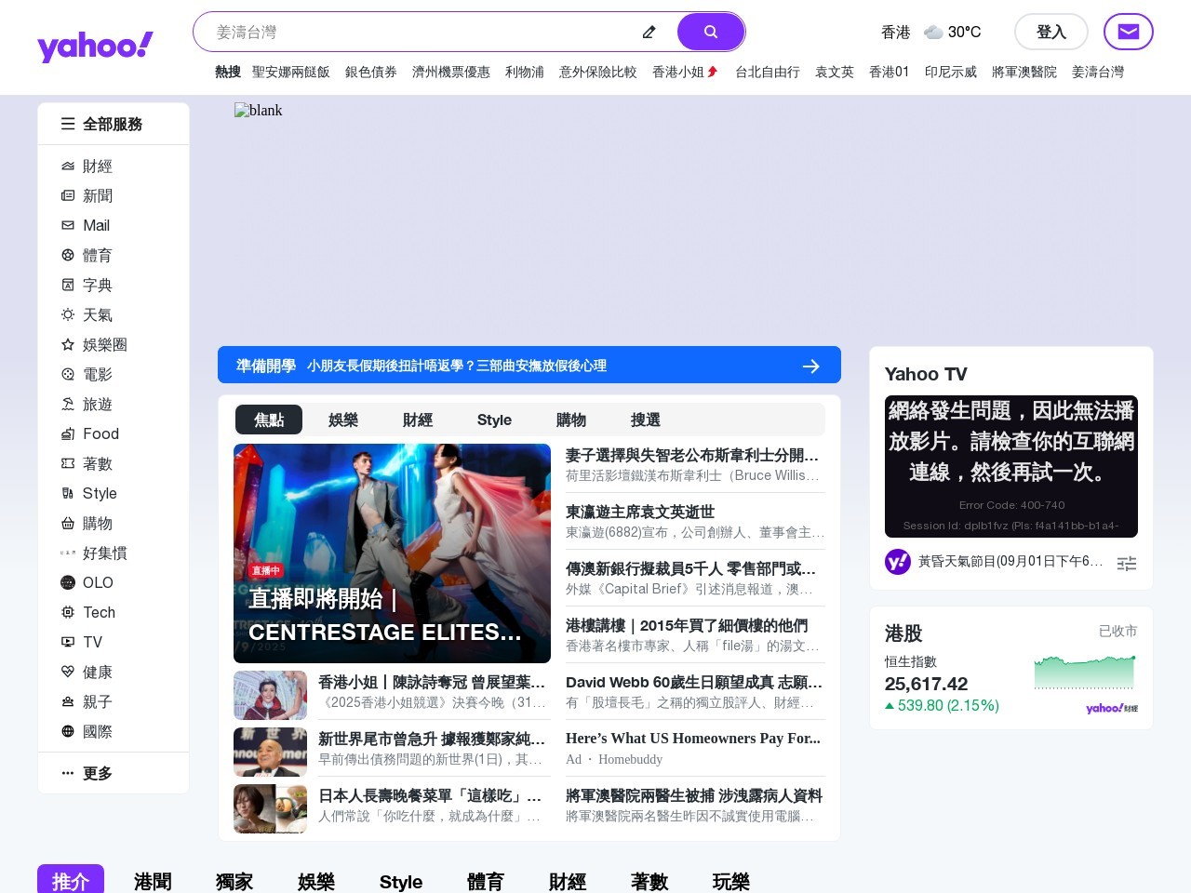The image size is (1191, 893).
Task: Click trending search 香港小姐
Action: (678, 72)
